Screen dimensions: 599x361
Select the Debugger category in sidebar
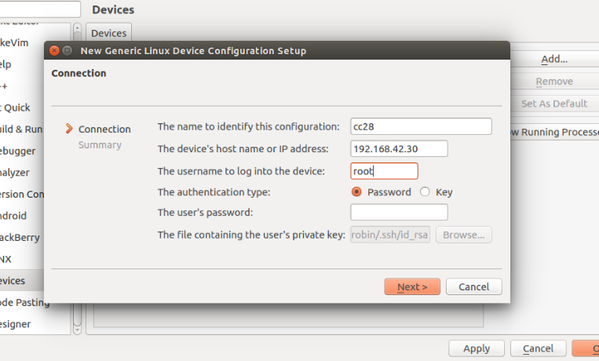click(17, 151)
